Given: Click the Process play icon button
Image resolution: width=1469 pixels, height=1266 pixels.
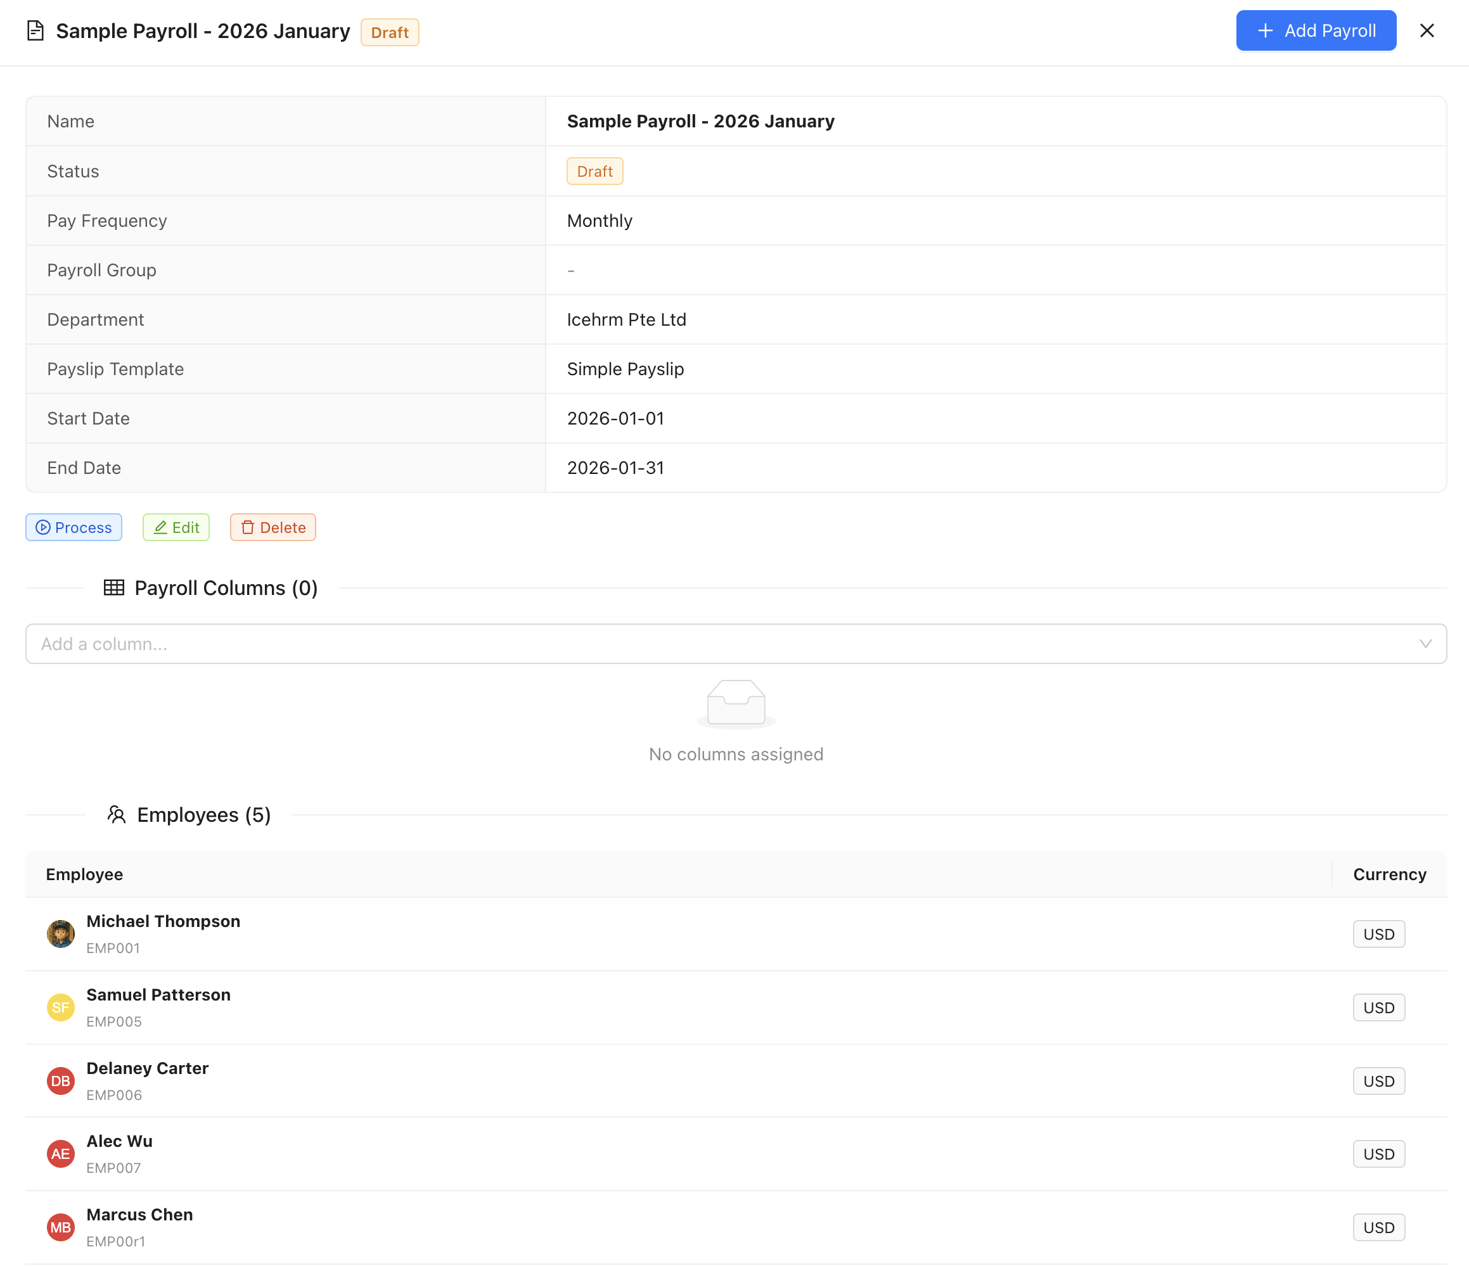Looking at the screenshot, I should [x=74, y=527].
